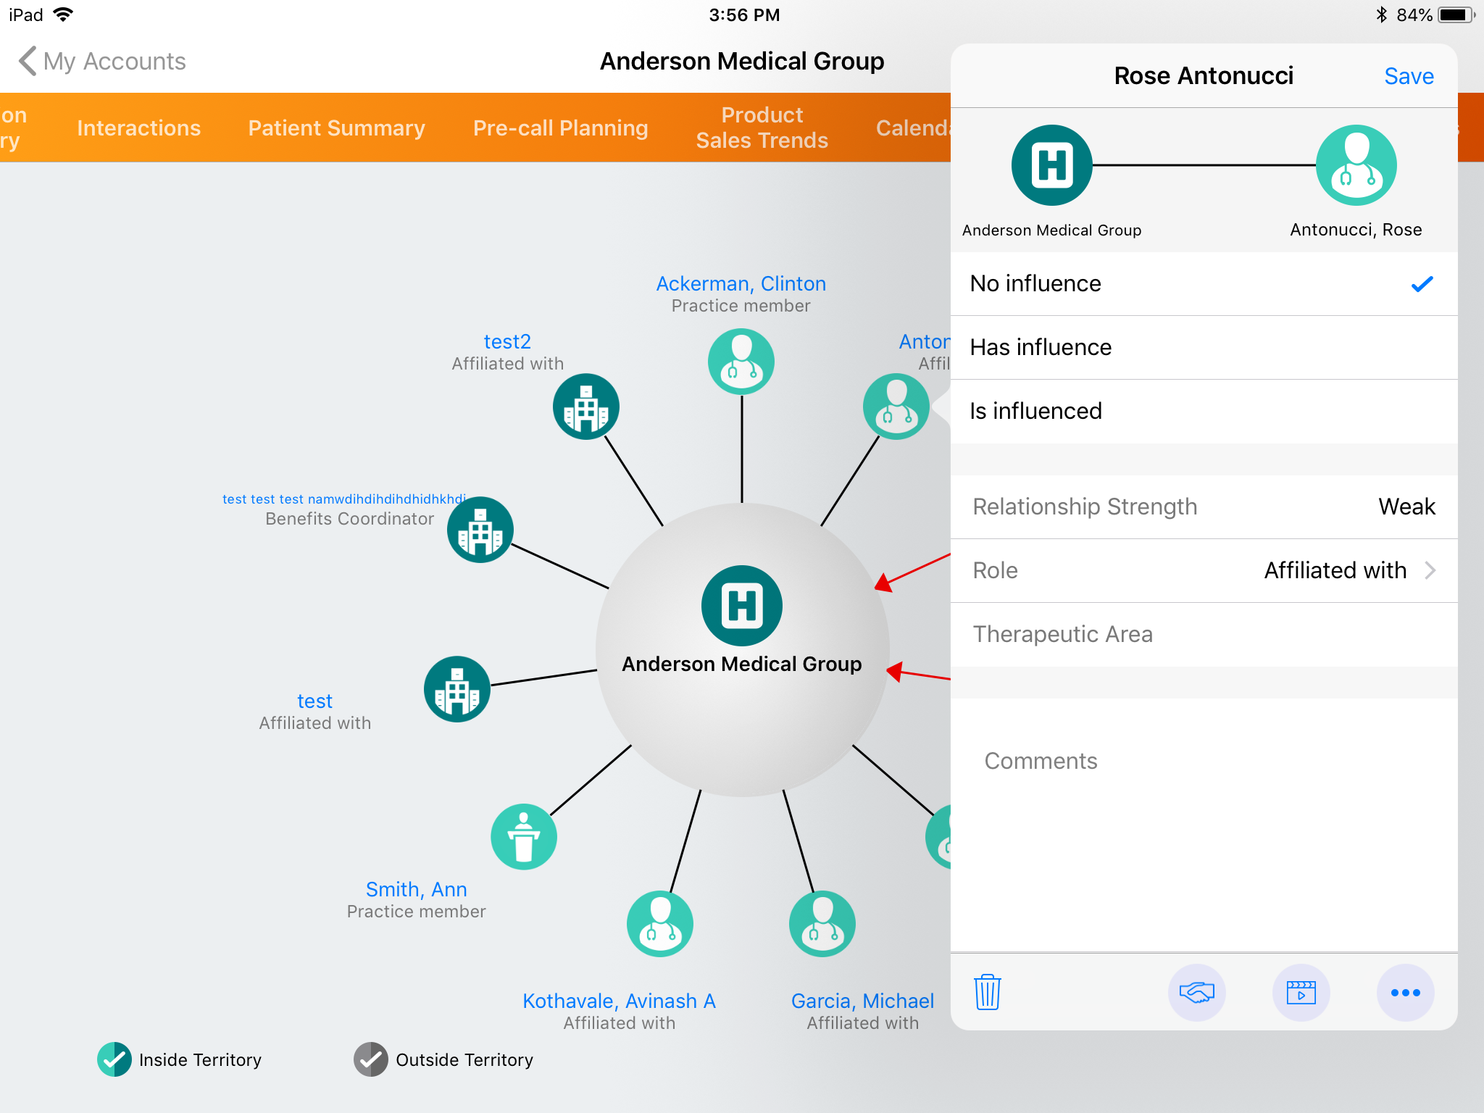Go back to My Accounts
Screen dimensions: 1484x1113
coord(101,61)
